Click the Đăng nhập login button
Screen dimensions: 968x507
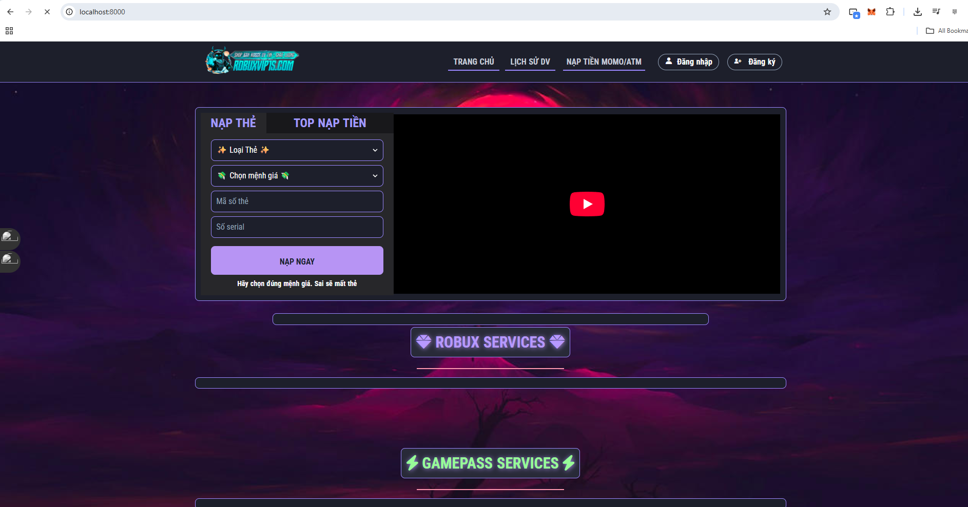(x=688, y=62)
